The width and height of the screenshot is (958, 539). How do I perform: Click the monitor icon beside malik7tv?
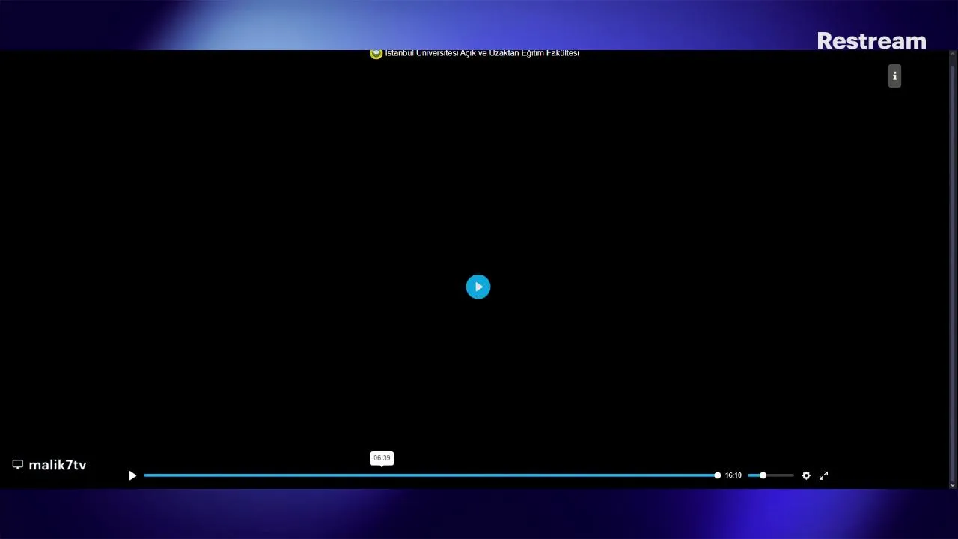(18, 465)
